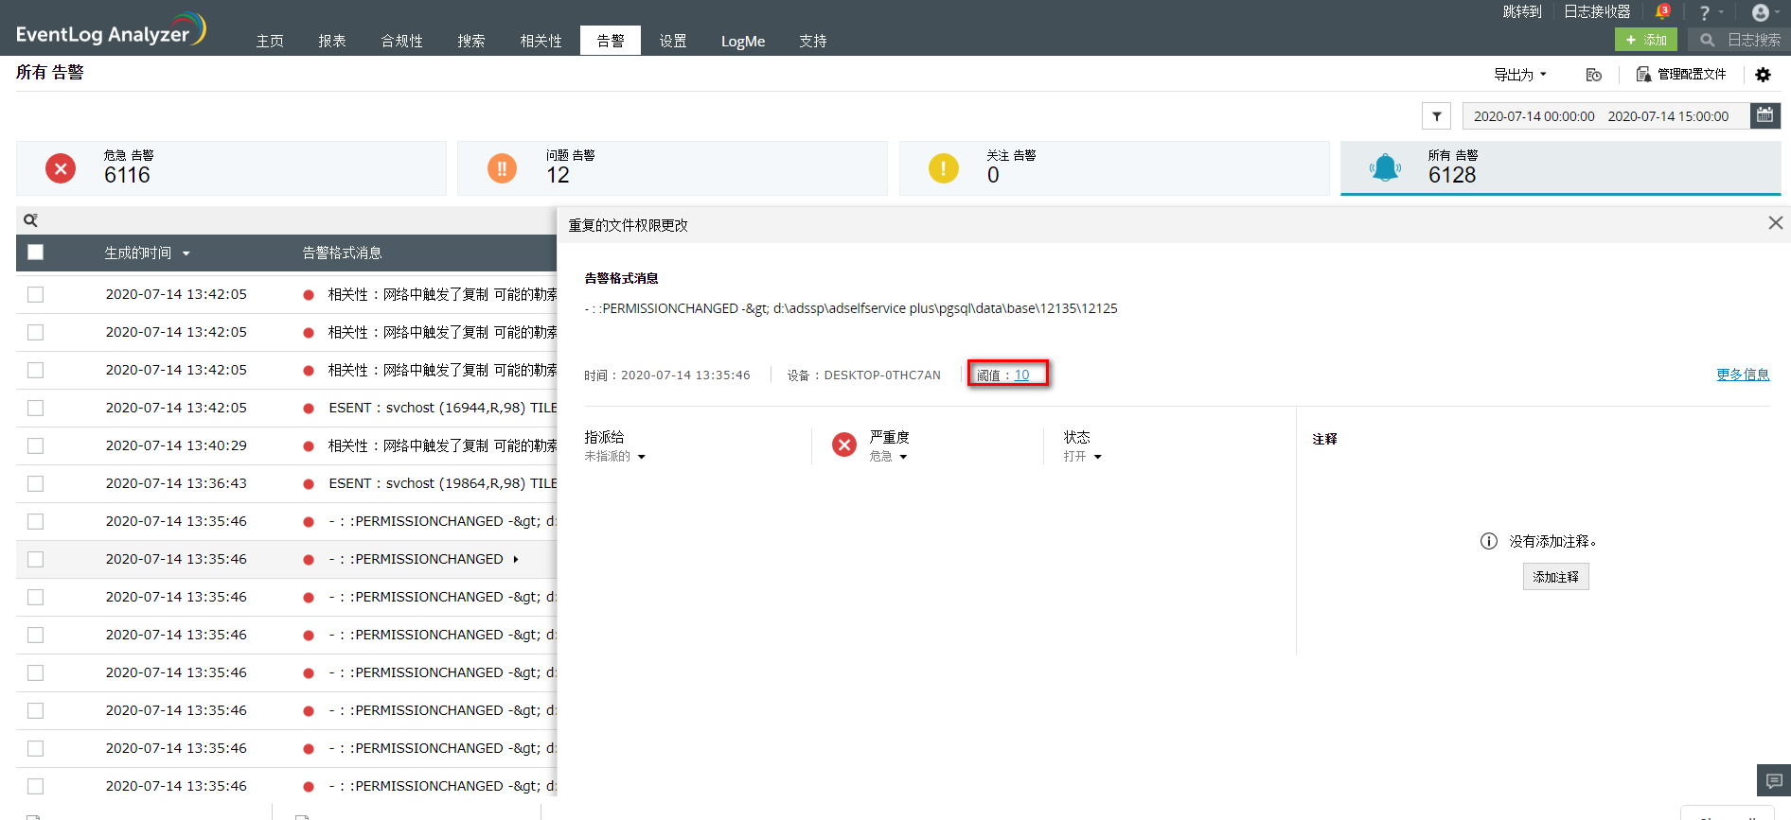The height and width of the screenshot is (820, 1791).
Task: Click the 日志接收器 log receiver link
Action: click(x=1597, y=11)
